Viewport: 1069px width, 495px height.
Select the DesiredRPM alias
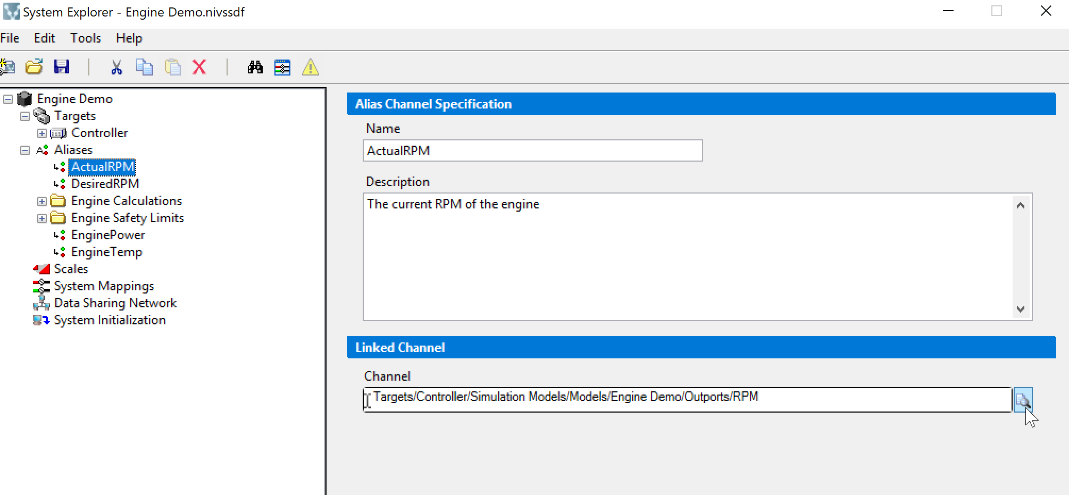[x=105, y=184]
